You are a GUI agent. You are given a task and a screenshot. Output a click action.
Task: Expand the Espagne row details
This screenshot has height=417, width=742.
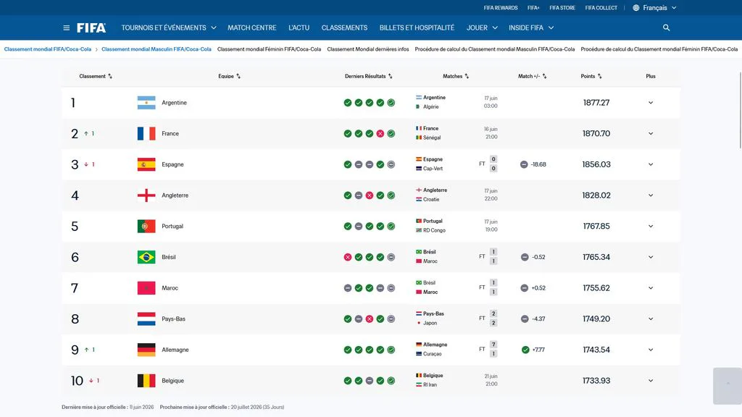pyautogui.click(x=651, y=164)
